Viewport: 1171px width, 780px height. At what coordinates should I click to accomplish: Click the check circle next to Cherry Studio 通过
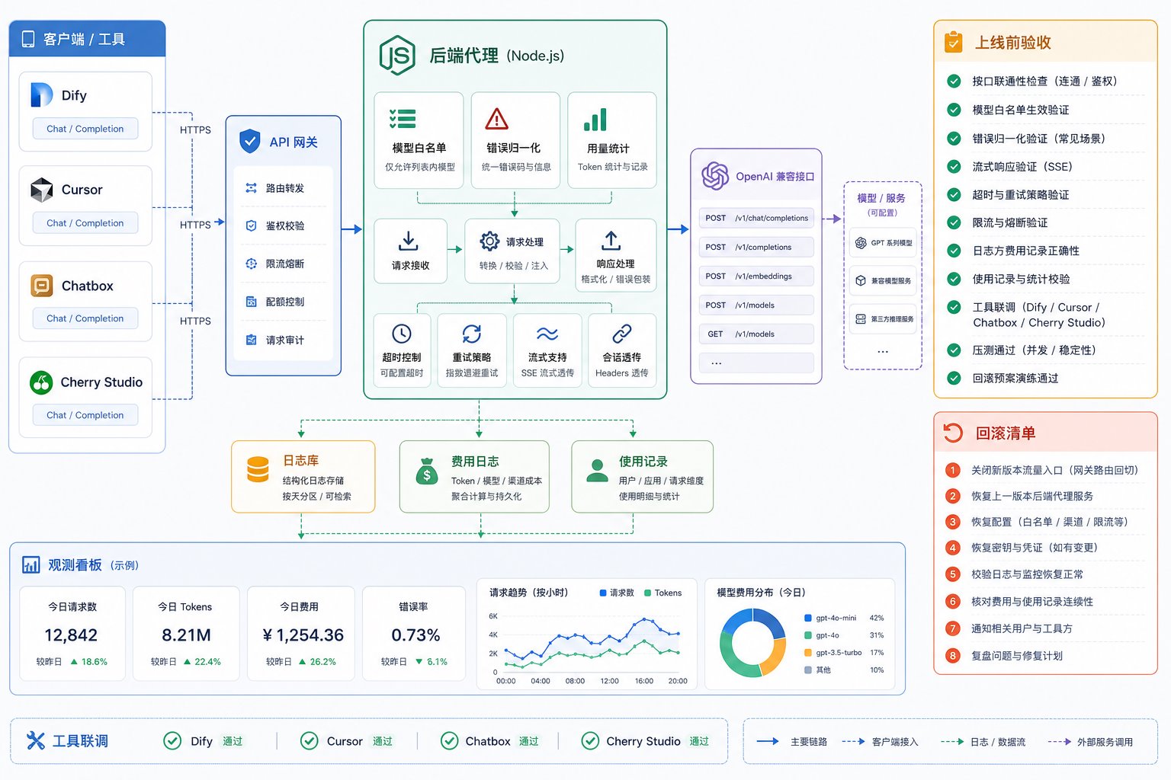(x=590, y=741)
